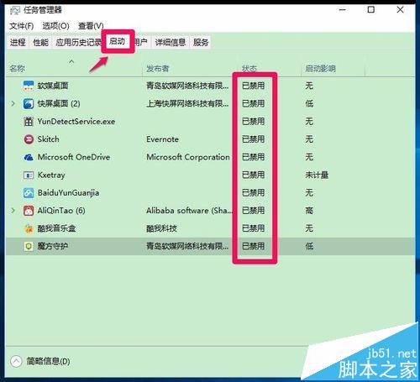The width and height of the screenshot is (420, 382).
Task: Open the 查看(V) menu
Action: (x=91, y=26)
